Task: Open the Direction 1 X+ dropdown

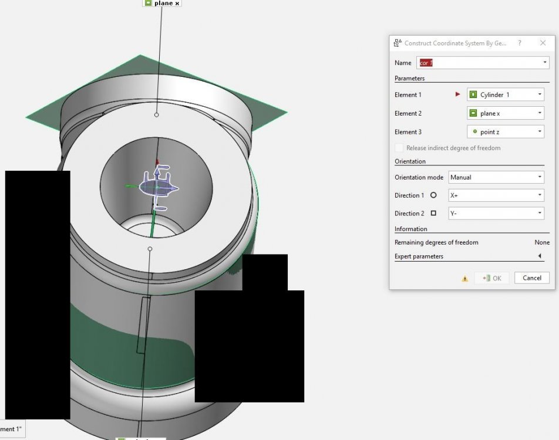Action: click(496, 195)
